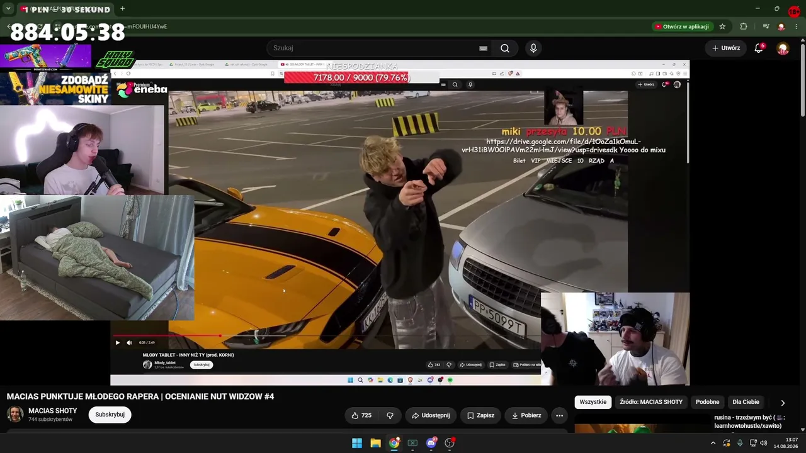Screen dimensions: 806x453
Task: Click the Otwórz w aplikacji button
Action: pyautogui.click(x=683, y=26)
